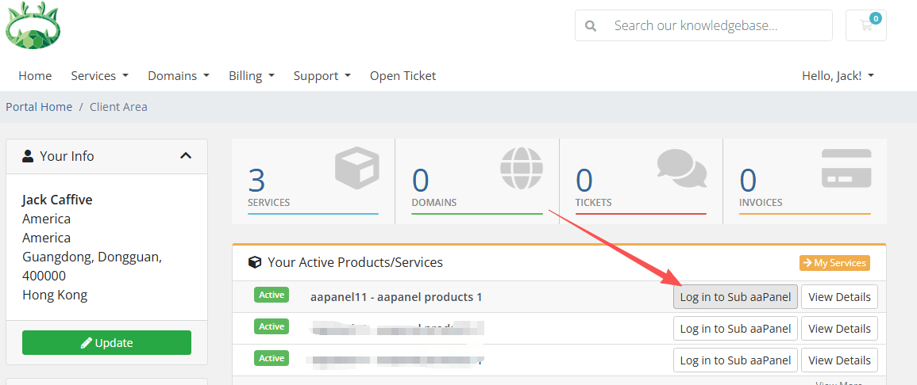This screenshot has width=917, height=385.
Task: Click the green crown site logo
Action: [33, 25]
